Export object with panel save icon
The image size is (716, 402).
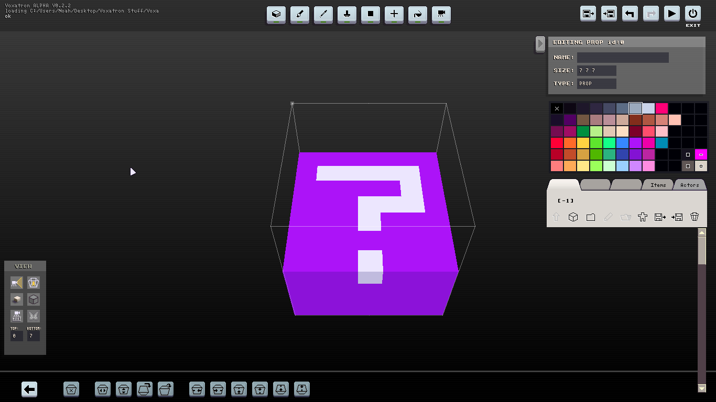coord(660,217)
